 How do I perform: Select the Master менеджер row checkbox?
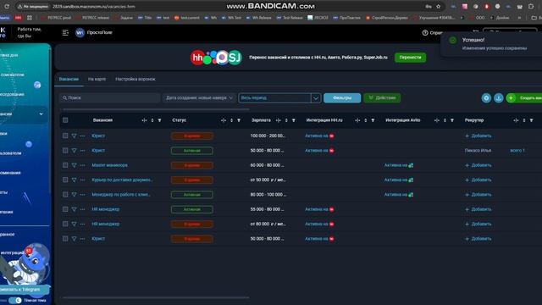[65, 165]
